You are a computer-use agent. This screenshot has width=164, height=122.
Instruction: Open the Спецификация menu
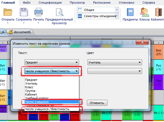pyautogui.click(x=50, y=3)
